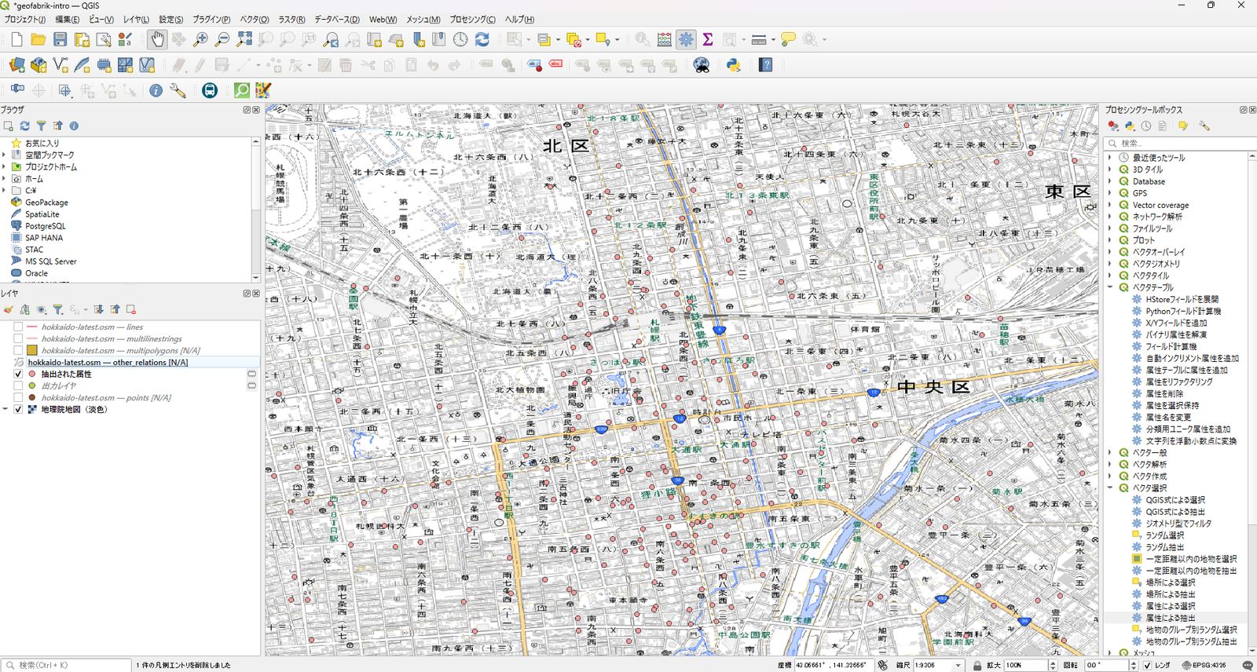Remove selected layer in layers panel
Image resolution: width=1257 pixels, height=672 pixels.
pyautogui.click(x=131, y=309)
